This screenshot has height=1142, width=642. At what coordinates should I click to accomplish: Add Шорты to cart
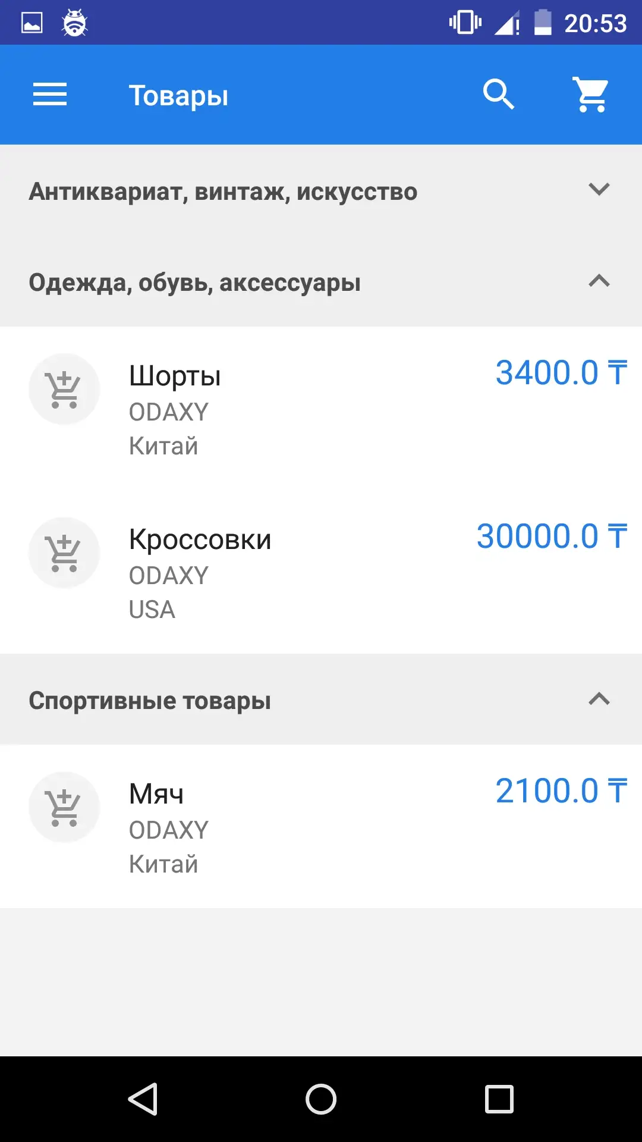point(64,390)
